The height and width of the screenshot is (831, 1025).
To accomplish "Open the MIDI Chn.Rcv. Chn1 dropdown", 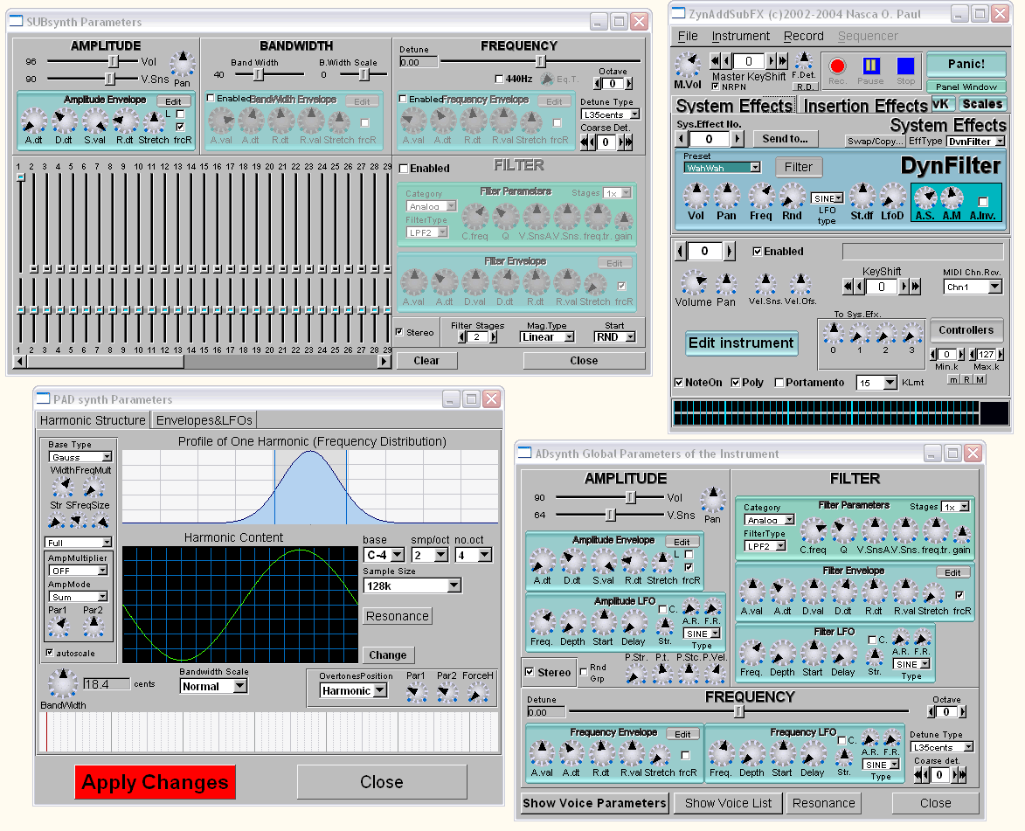I will tap(973, 287).
